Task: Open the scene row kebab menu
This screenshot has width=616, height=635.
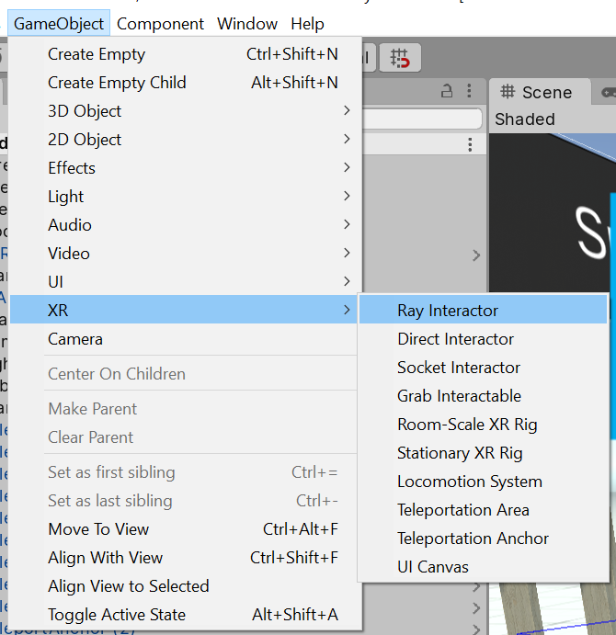Action: click(470, 144)
